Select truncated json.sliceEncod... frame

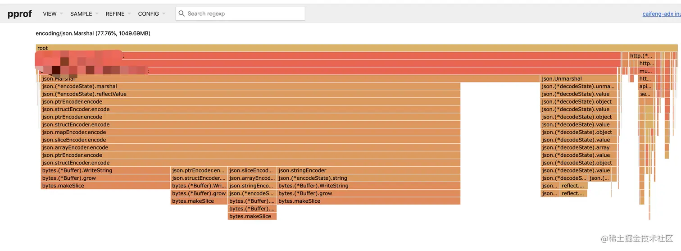point(252,171)
